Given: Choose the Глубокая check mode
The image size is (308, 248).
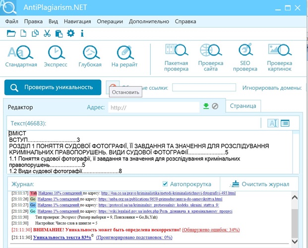Looking at the screenshot, I should point(90,57).
